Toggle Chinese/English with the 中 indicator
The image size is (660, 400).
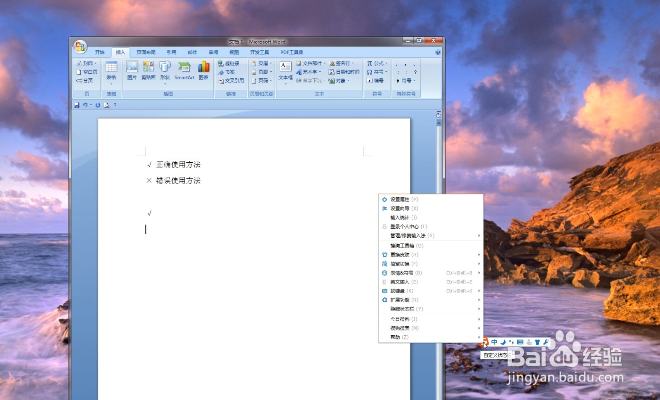[x=494, y=342]
